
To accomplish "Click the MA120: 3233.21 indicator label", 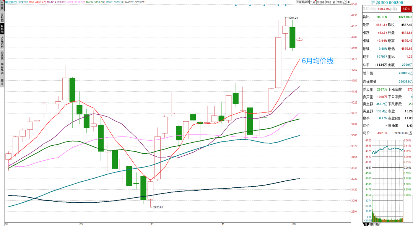I will pos(135,2).
